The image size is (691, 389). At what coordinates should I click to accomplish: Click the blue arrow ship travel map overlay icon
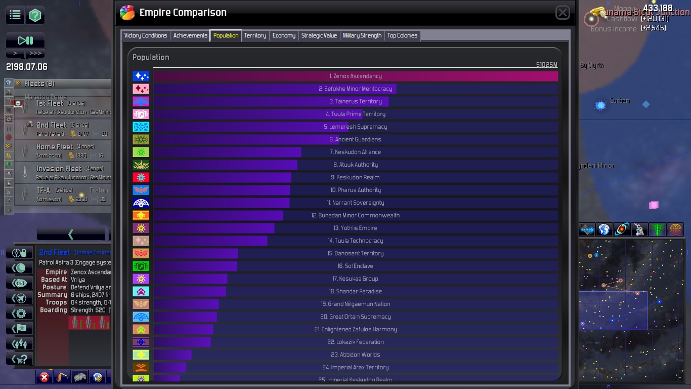click(x=587, y=229)
